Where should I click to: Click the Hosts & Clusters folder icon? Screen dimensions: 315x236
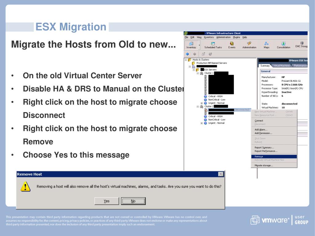189,60
